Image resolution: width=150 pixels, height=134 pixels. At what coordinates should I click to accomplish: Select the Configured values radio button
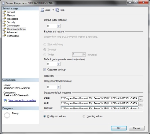pyautogui.click(x=45, y=116)
